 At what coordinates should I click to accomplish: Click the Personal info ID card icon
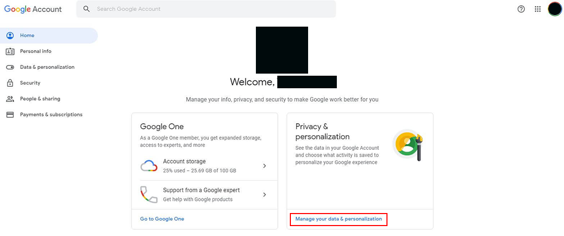pos(10,52)
